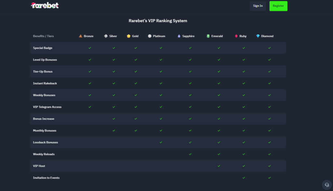Click the "Bonus Increase" row label
Viewport: 333px width, 191px height.
tap(44, 119)
